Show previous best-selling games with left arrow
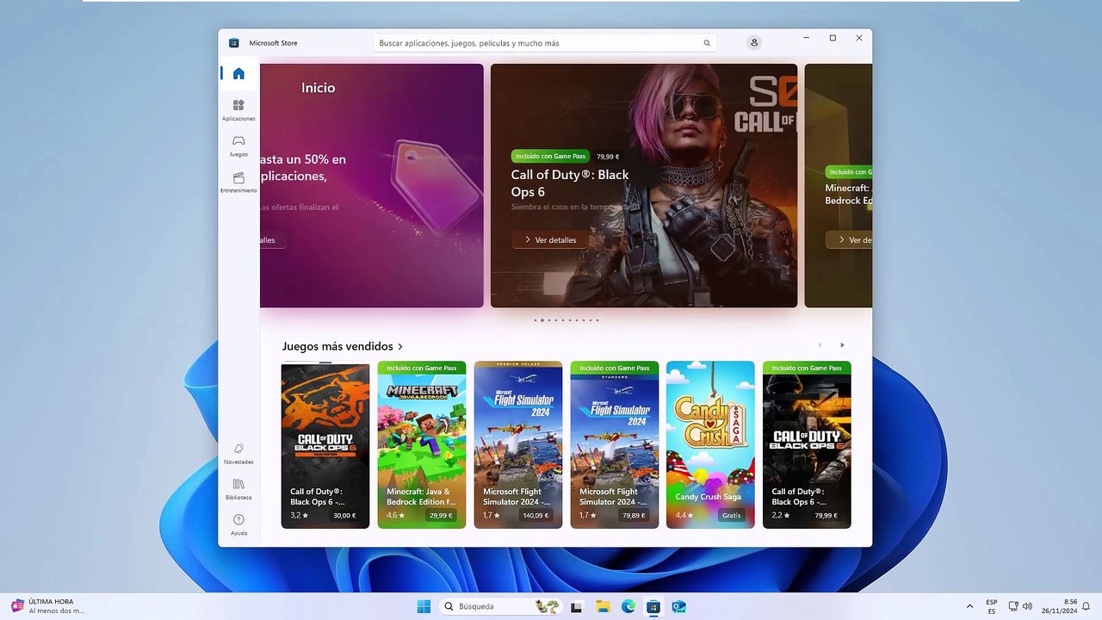1102x620 pixels. point(820,345)
